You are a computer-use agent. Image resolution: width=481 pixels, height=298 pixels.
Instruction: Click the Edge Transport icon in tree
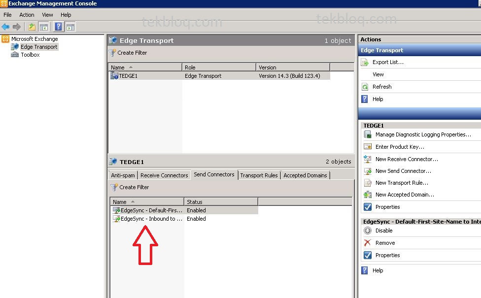tap(15, 47)
